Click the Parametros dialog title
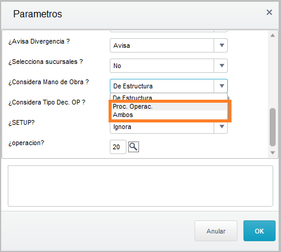The height and width of the screenshot is (252, 281). 38,14
